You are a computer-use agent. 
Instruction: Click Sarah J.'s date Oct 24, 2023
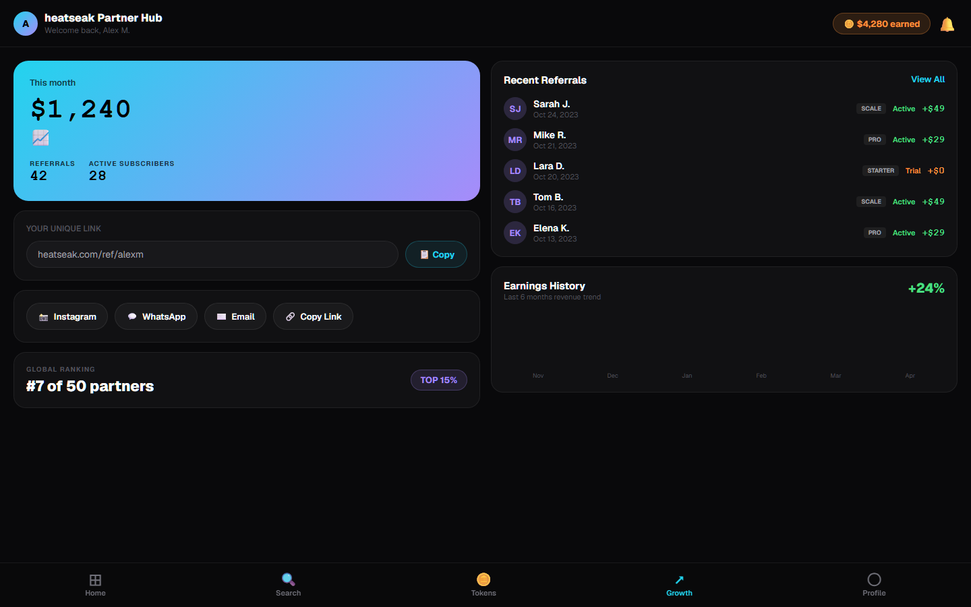coord(556,115)
